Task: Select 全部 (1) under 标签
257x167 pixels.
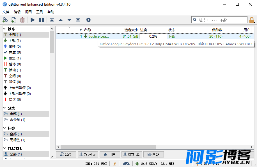Action: click(26, 134)
